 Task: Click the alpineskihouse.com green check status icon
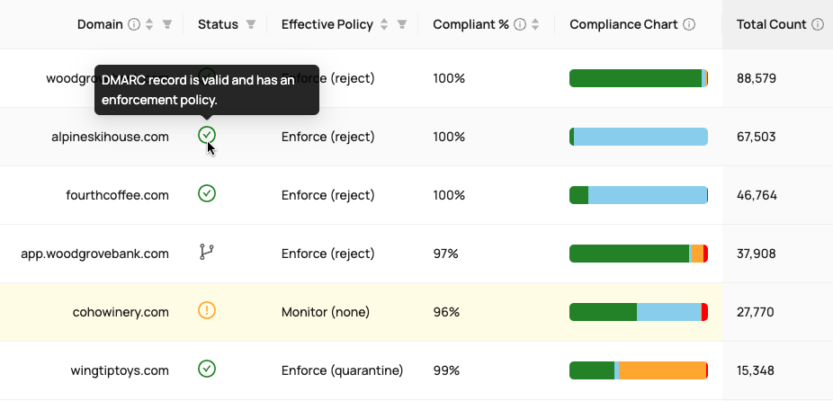tap(207, 136)
